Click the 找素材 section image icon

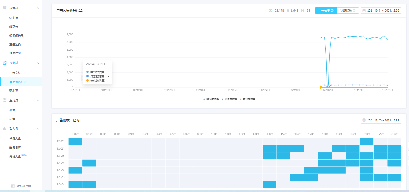click(5, 63)
